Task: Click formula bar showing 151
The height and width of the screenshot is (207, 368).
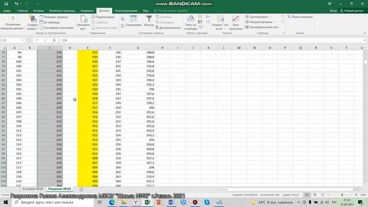Action: [211, 40]
